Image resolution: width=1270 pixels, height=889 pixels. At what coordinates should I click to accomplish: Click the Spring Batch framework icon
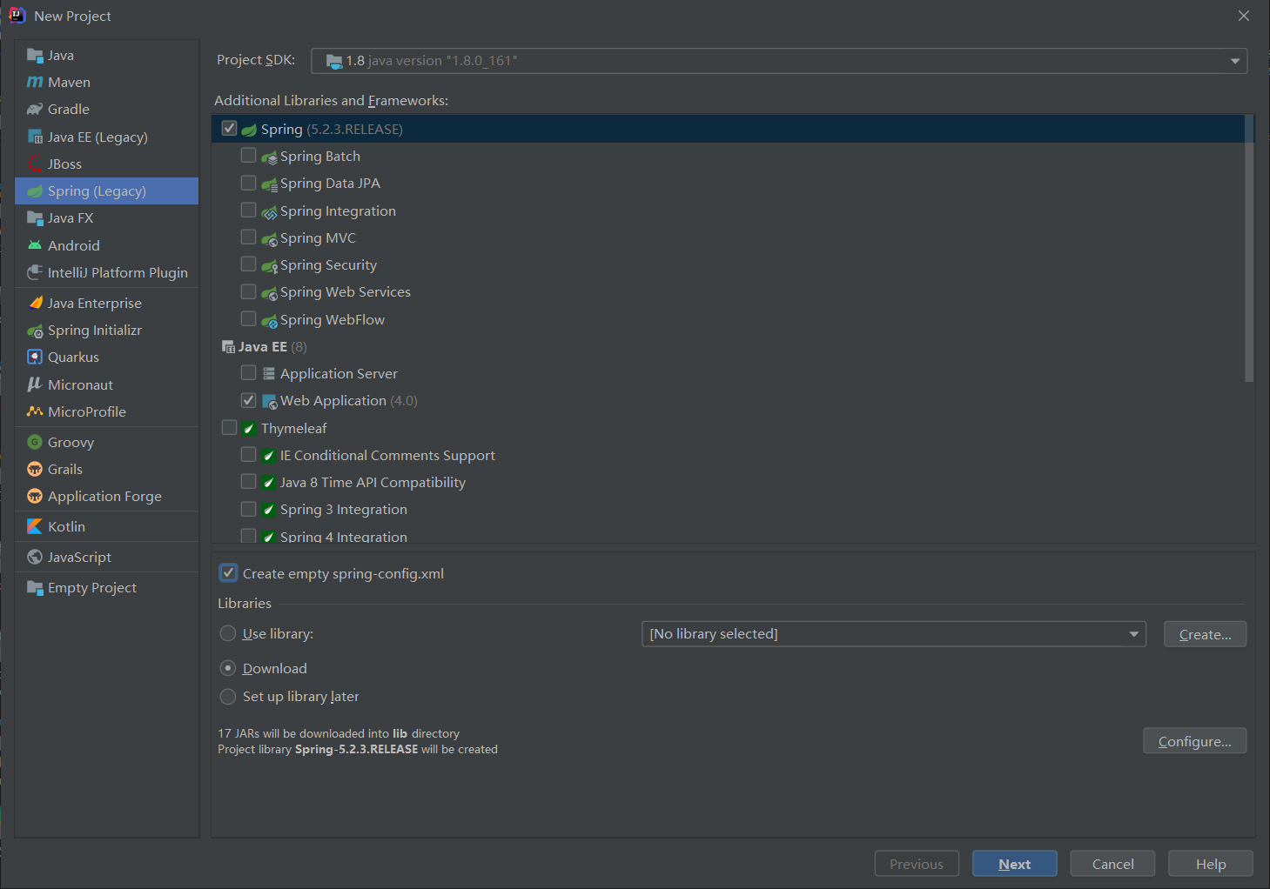coord(270,157)
